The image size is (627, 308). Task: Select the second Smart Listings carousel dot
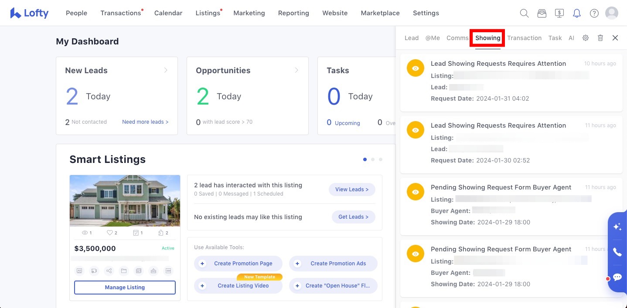point(373,159)
